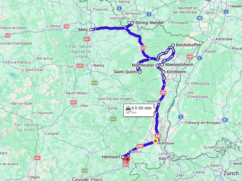The image size is (242, 181).
Task: Click the roadworks warning icon near Mulhouse
Action: tap(155, 141)
